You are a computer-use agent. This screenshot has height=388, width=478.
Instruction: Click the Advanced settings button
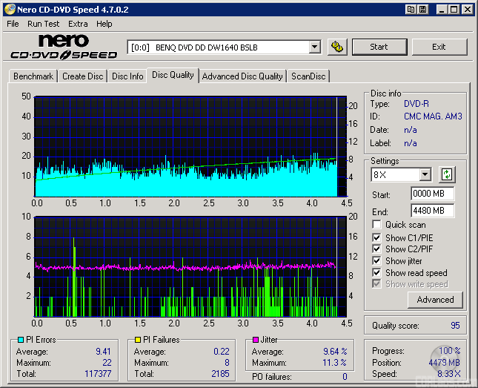435,300
